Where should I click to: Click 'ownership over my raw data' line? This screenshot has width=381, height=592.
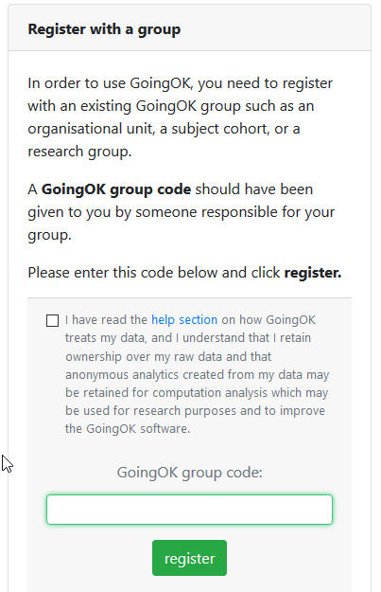point(168,356)
